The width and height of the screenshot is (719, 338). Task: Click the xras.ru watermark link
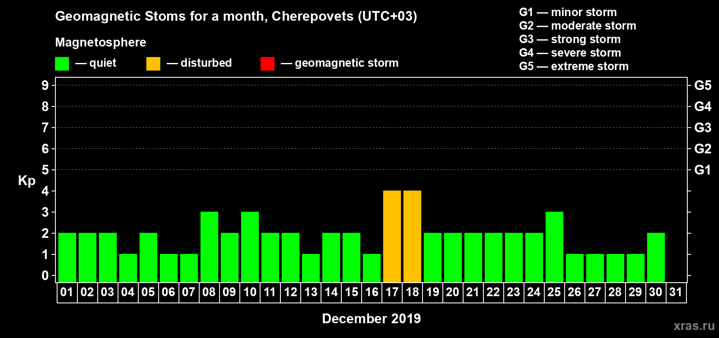tap(694, 326)
